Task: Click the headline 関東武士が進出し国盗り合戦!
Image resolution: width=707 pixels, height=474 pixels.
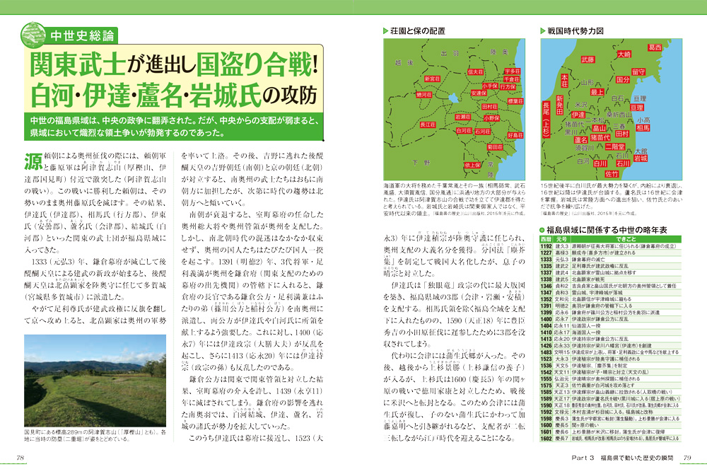Action: [x=174, y=64]
